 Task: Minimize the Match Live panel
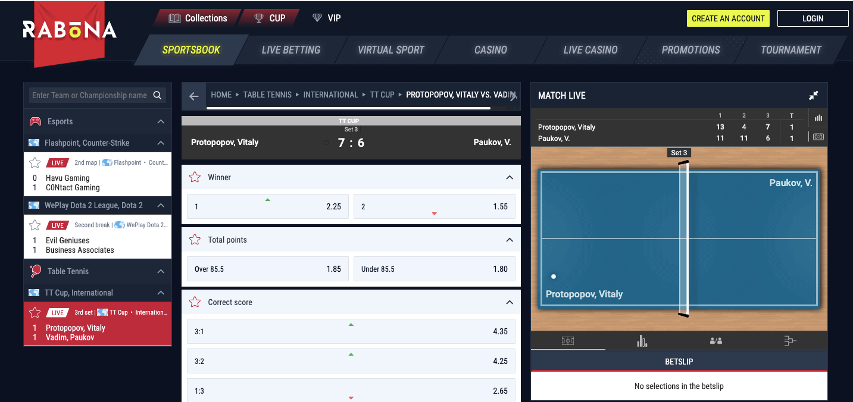click(814, 95)
